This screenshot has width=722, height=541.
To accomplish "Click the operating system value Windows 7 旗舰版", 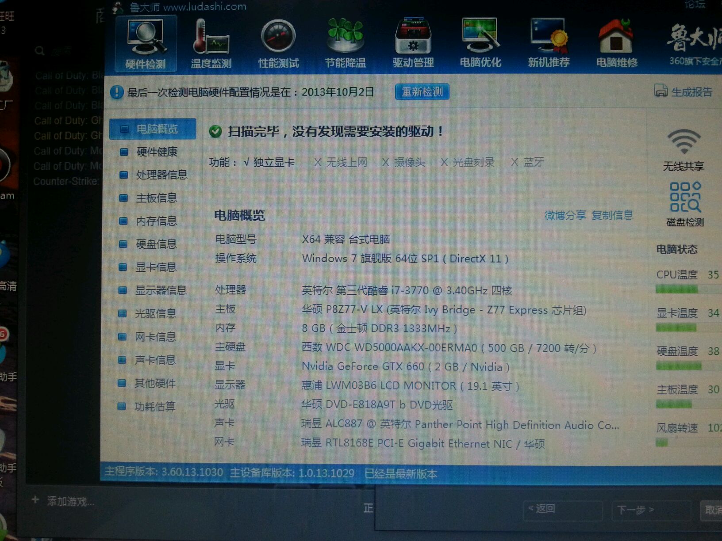I will click(x=405, y=258).
